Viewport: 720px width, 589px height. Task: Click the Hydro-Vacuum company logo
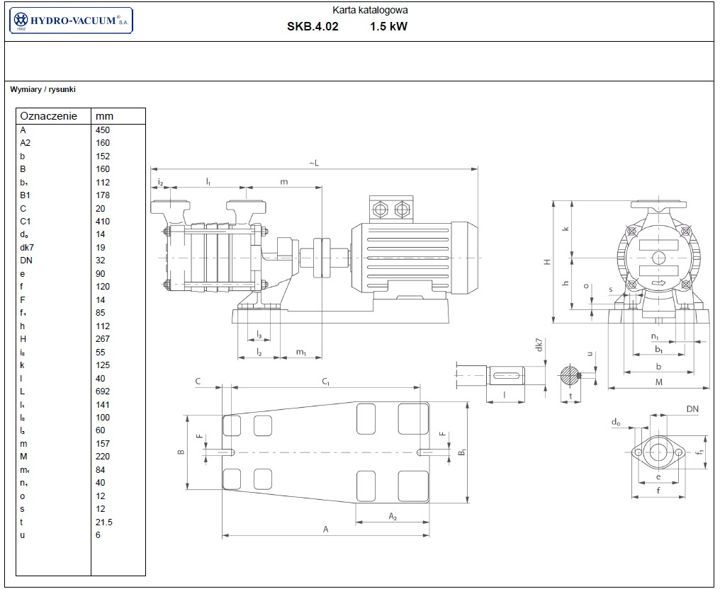[x=71, y=22]
